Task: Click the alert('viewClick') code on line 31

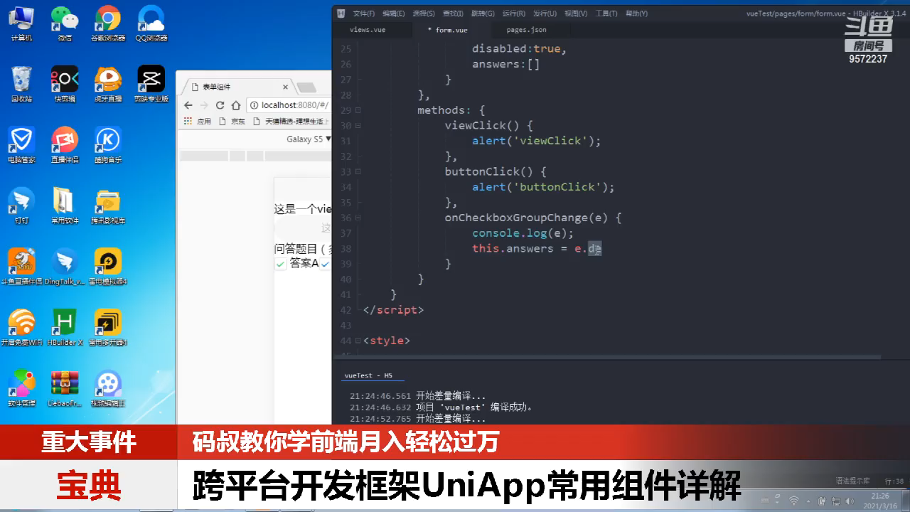Action: [537, 141]
